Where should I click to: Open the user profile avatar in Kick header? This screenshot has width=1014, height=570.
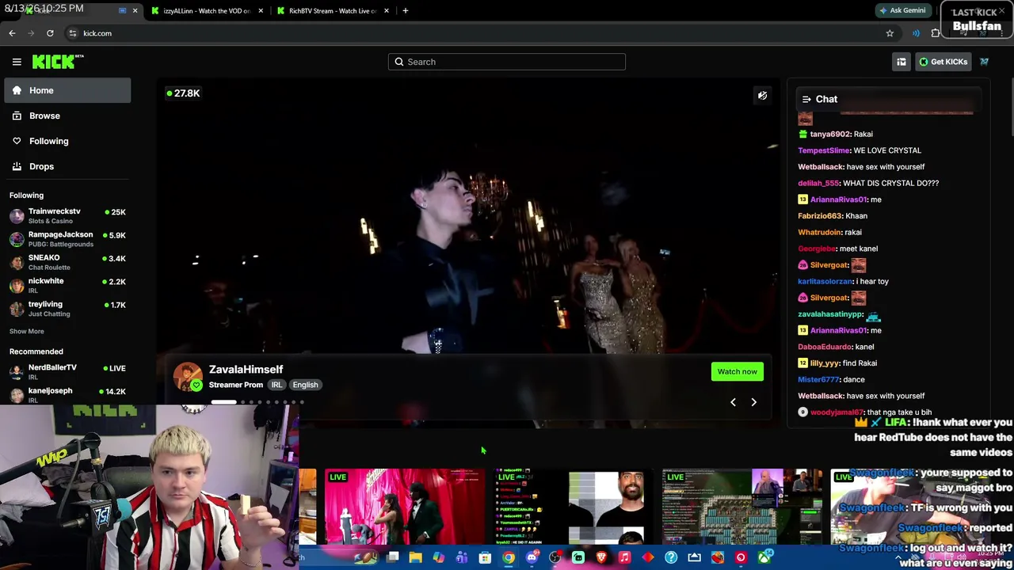tap(985, 62)
